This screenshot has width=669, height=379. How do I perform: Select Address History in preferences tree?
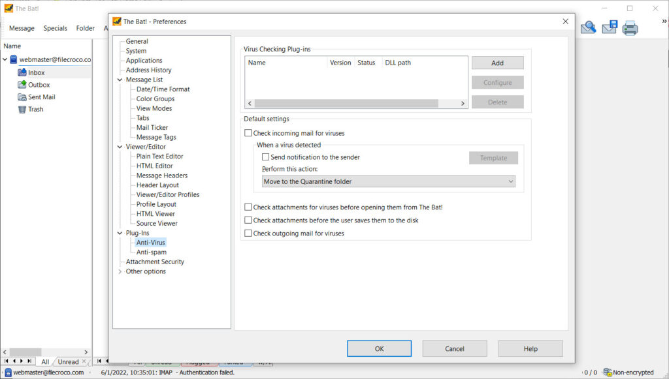[x=148, y=70]
